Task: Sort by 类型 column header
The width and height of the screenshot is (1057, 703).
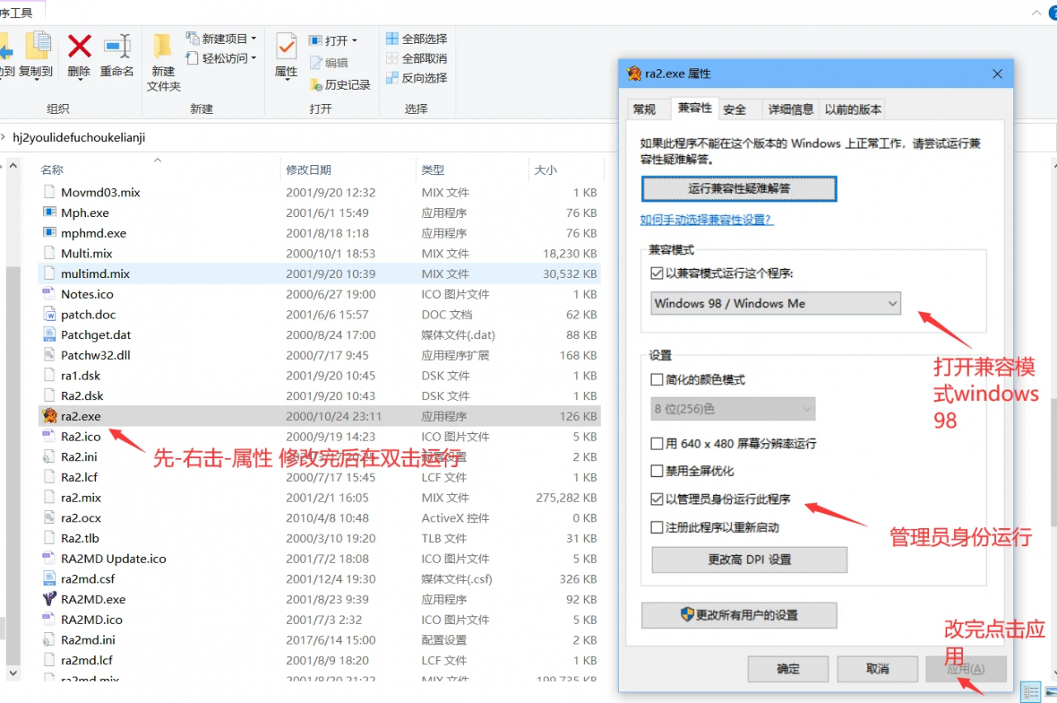Action: click(432, 170)
